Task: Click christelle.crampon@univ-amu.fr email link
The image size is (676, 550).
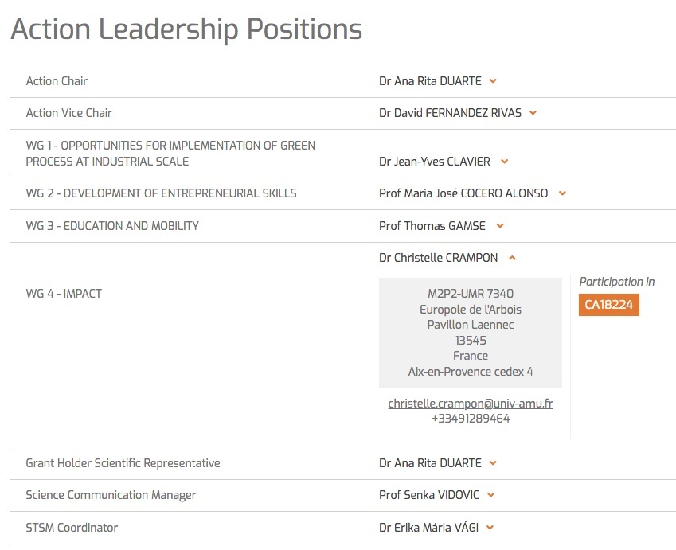Action: coord(471,404)
